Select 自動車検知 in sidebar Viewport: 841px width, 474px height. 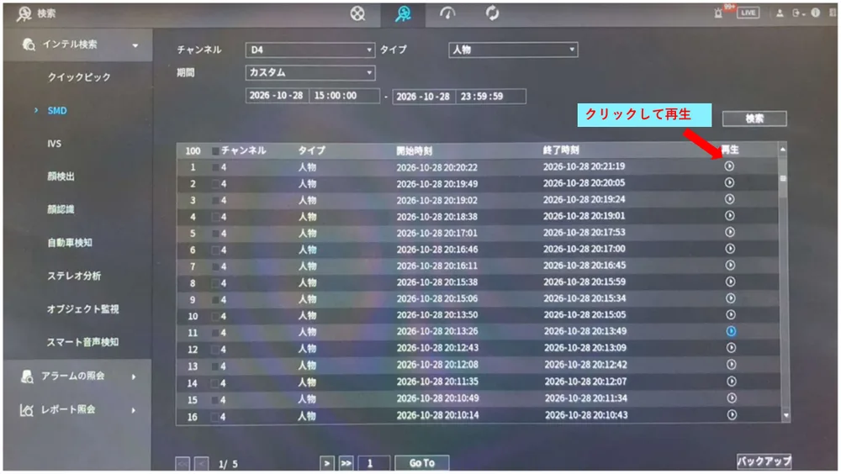pyautogui.click(x=70, y=243)
